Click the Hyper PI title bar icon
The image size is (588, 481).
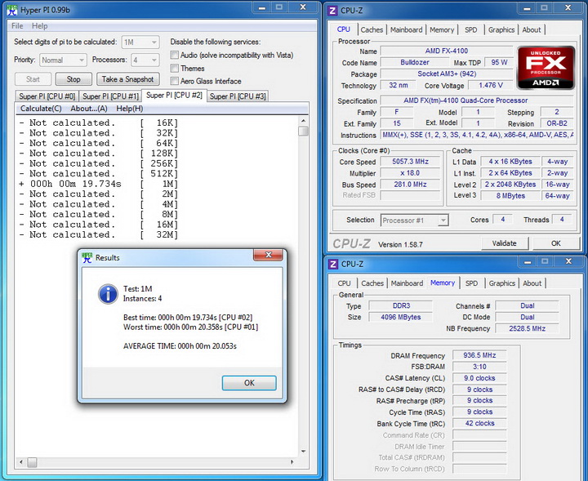point(12,10)
